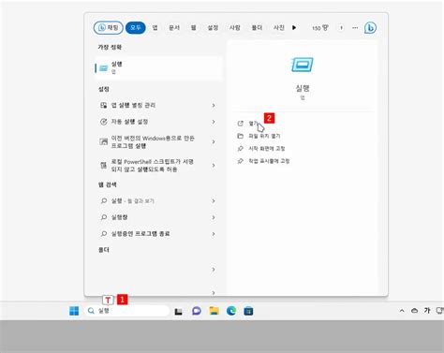Viewport: 444px width, 353px height.
Task: Select the 실행 app best match result
Action: (x=158, y=67)
